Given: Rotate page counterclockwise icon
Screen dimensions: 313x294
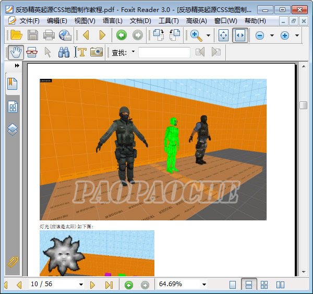Looking at the screenshot, I should coord(175,36).
